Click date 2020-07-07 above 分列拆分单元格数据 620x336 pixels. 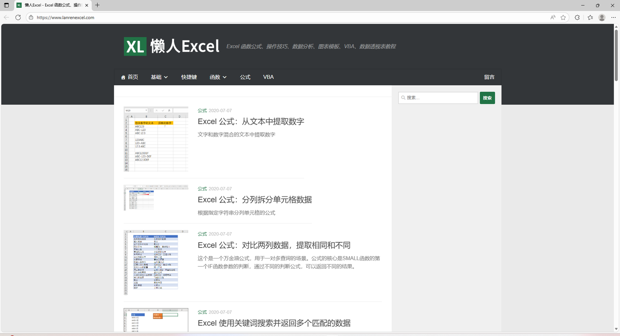[220, 189]
